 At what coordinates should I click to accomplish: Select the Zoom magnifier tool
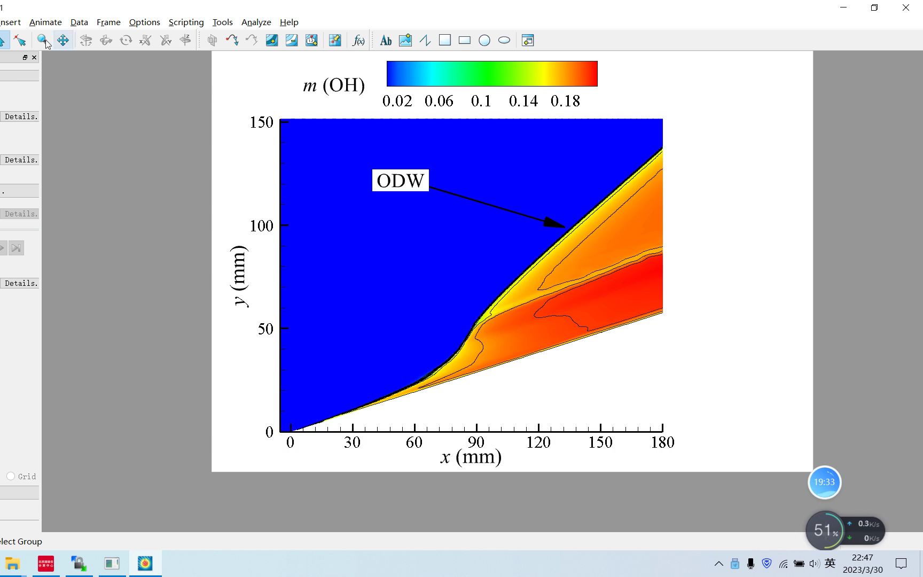pyautogui.click(x=42, y=40)
